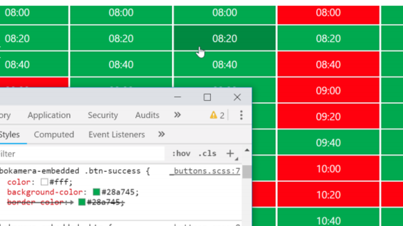This screenshot has height=226, width=403.
Task: Focus the styles Filter input field
Action: 82,154
